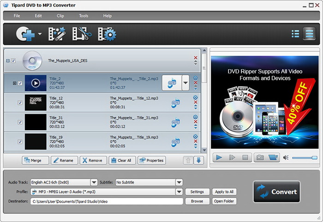Step to next frame in preview
The height and width of the screenshot is (222, 323).
coord(232,158)
